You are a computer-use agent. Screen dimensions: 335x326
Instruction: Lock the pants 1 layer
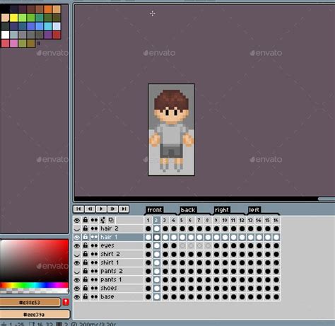coord(86,279)
